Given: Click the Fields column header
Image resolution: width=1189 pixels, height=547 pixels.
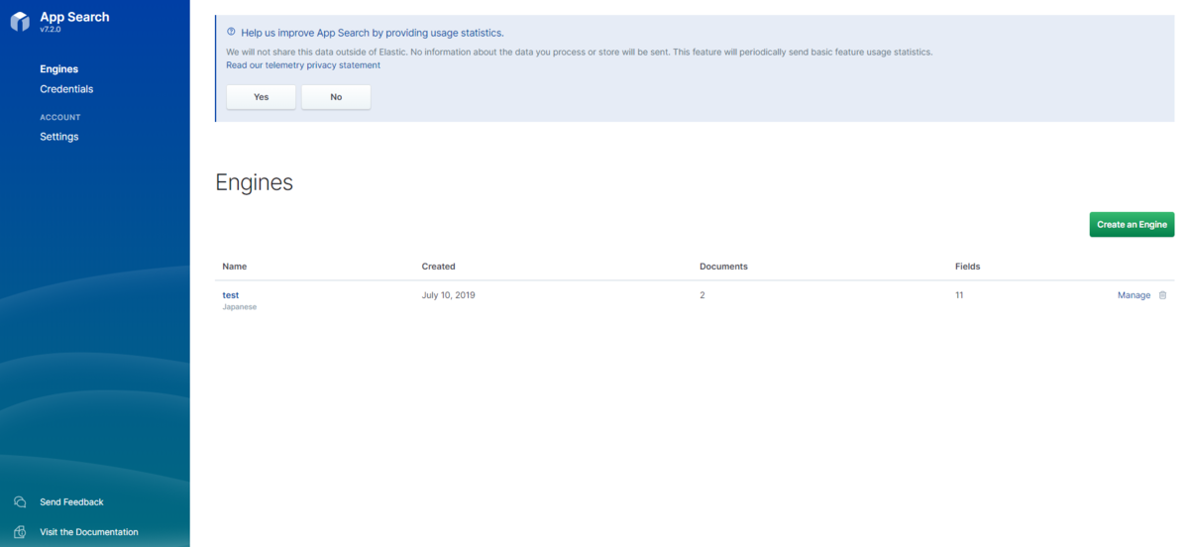Looking at the screenshot, I should click(967, 267).
